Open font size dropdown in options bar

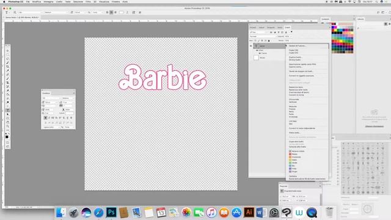(80, 12)
